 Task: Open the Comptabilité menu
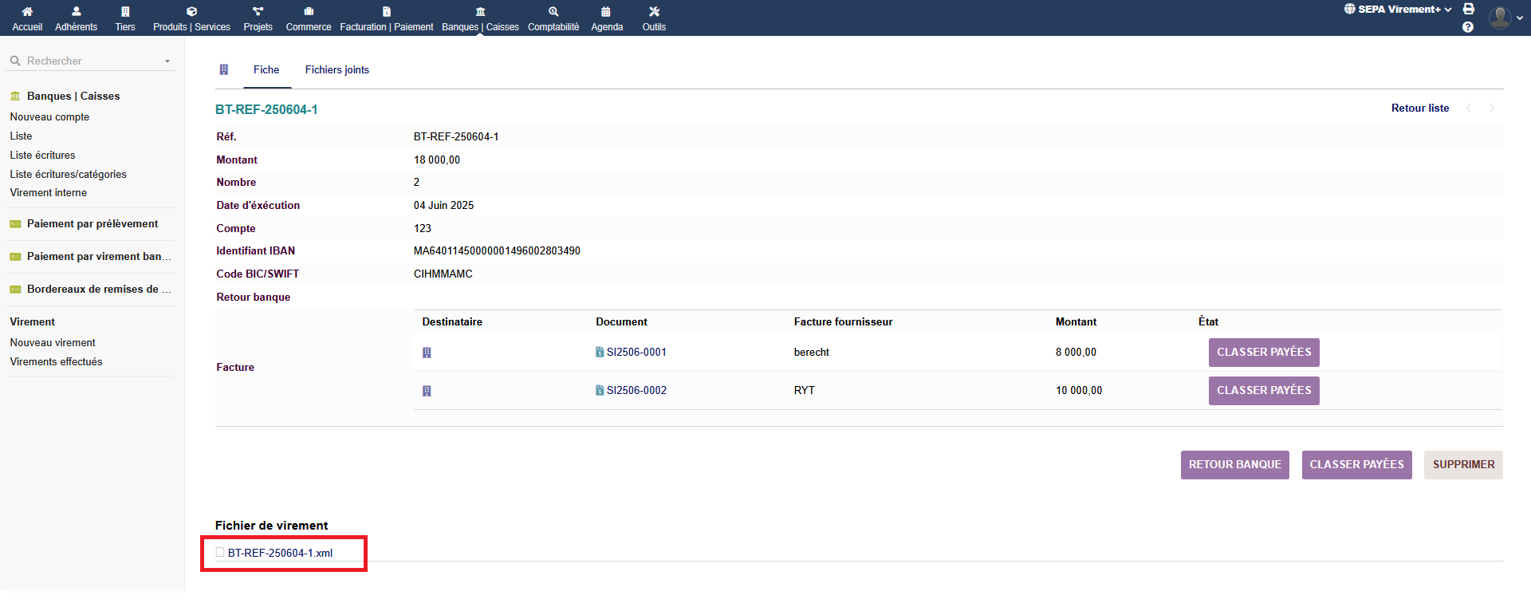(x=553, y=18)
